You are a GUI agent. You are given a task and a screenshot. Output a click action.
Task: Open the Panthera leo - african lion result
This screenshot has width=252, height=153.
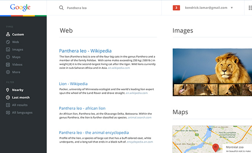point(82,108)
